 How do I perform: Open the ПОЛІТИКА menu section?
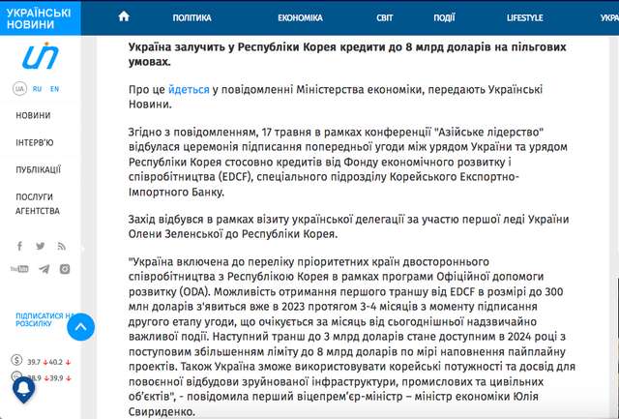click(192, 17)
